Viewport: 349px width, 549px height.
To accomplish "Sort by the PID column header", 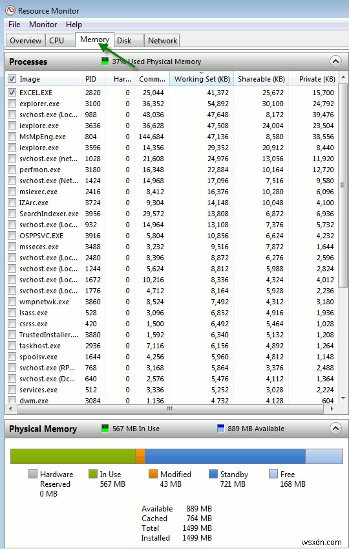I will 93,79.
